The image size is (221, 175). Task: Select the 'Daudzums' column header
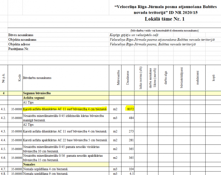[127, 78]
